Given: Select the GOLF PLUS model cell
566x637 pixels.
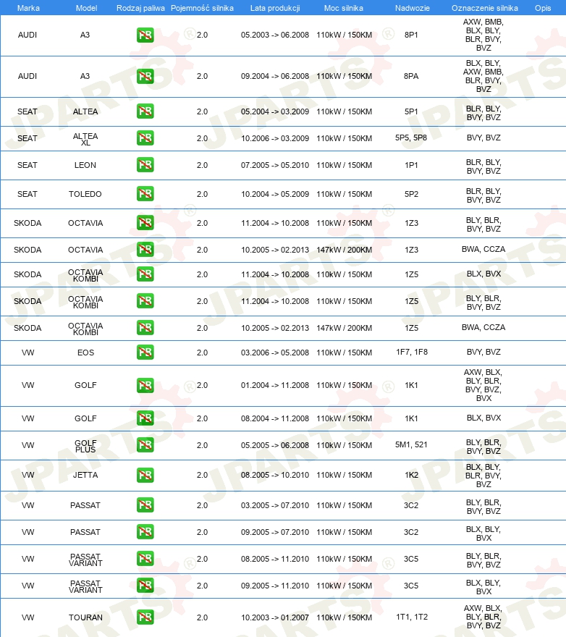Looking at the screenshot, I should click(85, 446).
